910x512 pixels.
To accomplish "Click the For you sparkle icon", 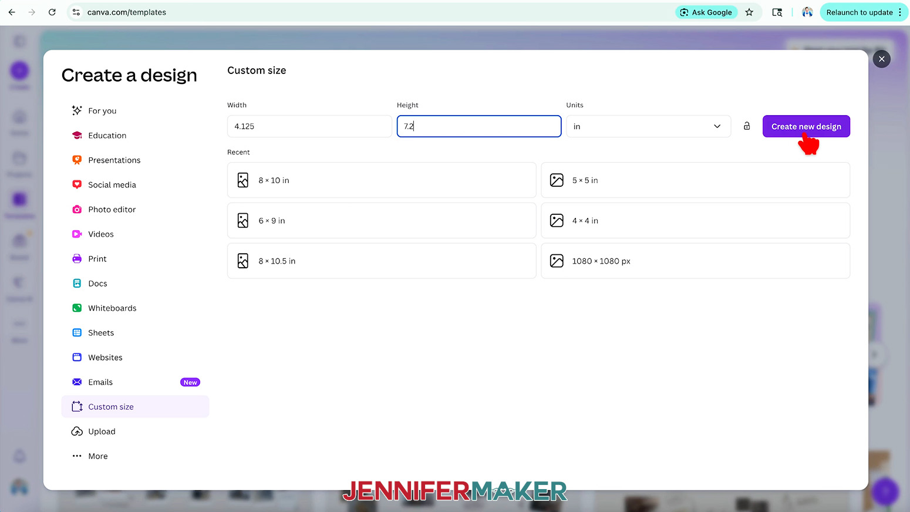I will (x=77, y=110).
